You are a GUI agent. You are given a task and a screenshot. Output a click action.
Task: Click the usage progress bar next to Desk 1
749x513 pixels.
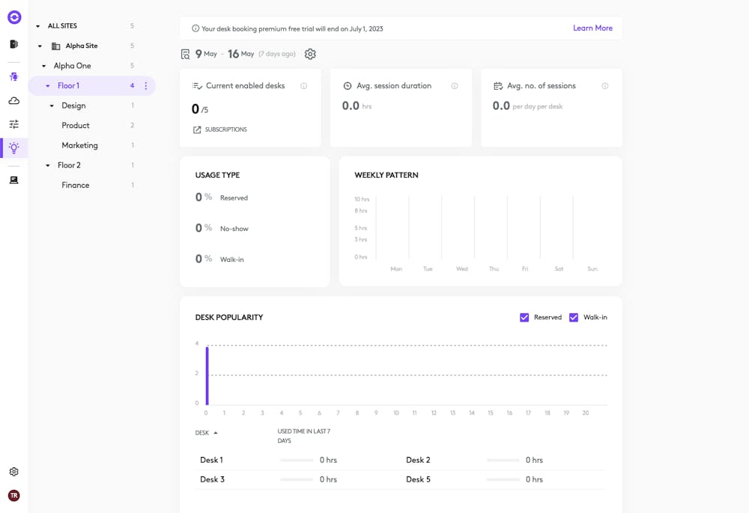point(298,460)
